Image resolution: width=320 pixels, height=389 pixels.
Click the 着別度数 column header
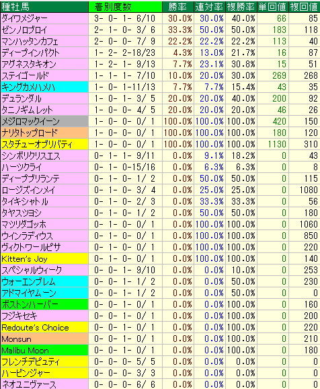pos(125,7)
